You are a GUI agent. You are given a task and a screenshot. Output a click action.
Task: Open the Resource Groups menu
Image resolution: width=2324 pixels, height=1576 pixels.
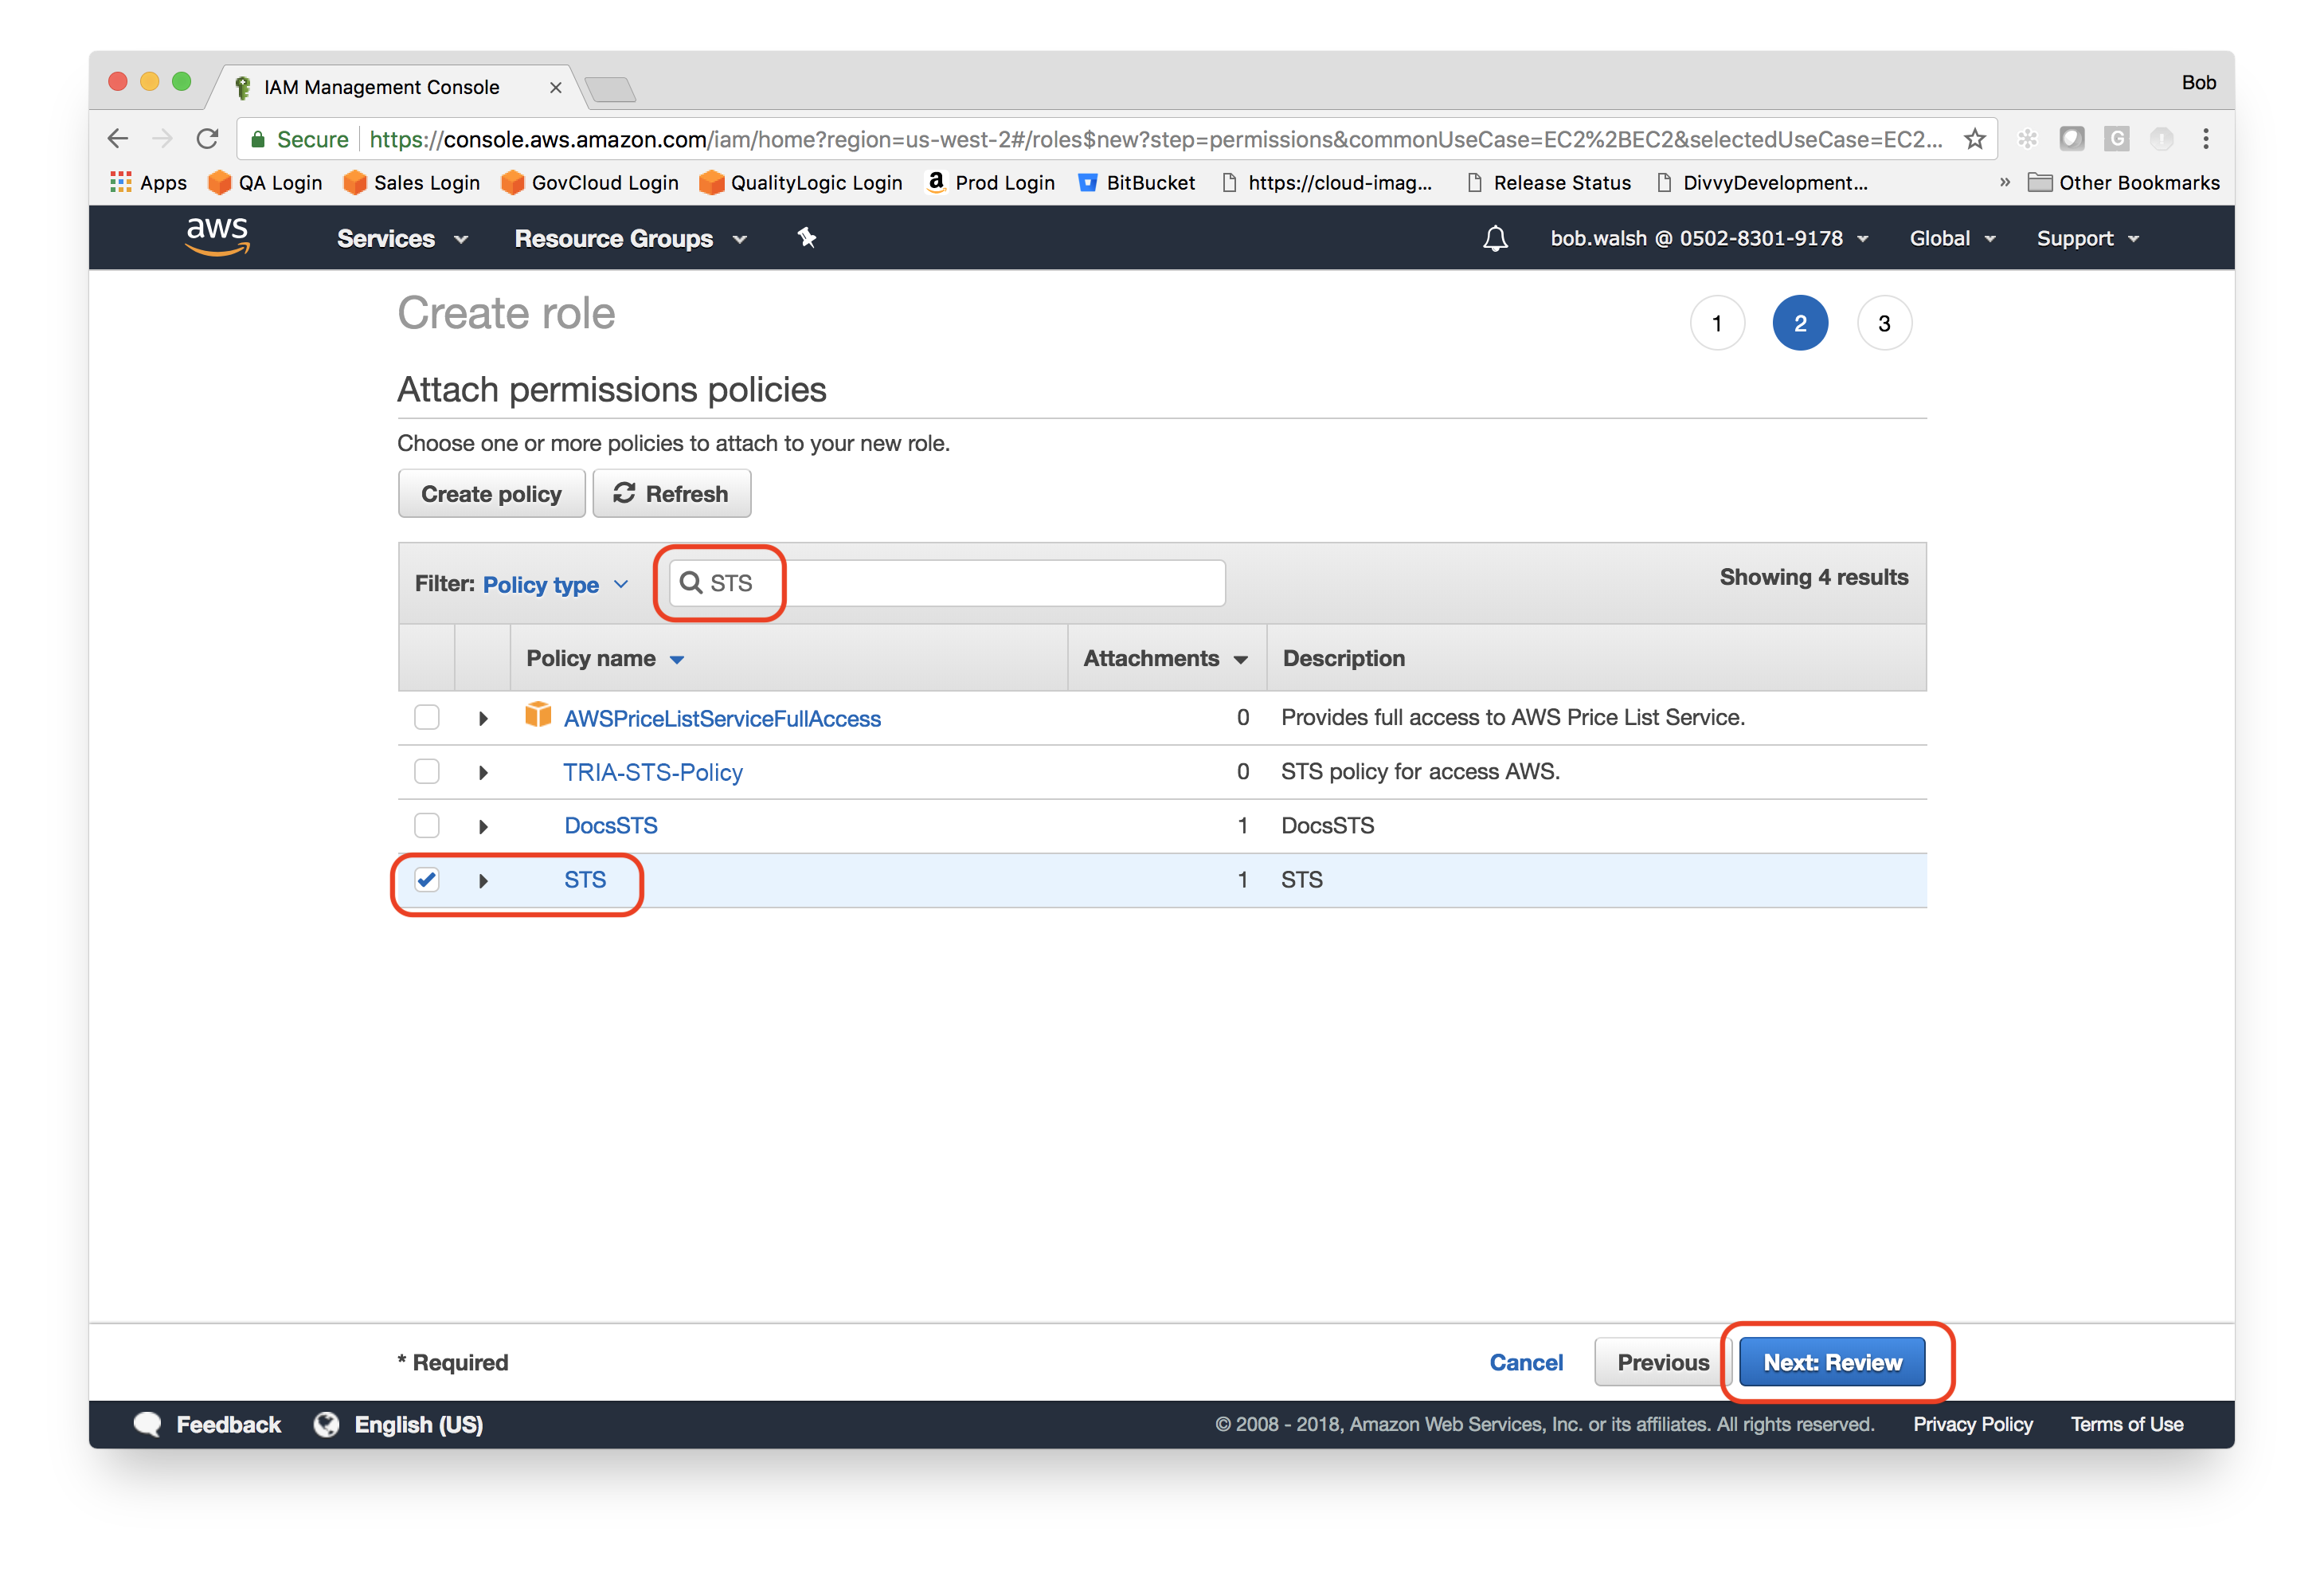coord(630,238)
